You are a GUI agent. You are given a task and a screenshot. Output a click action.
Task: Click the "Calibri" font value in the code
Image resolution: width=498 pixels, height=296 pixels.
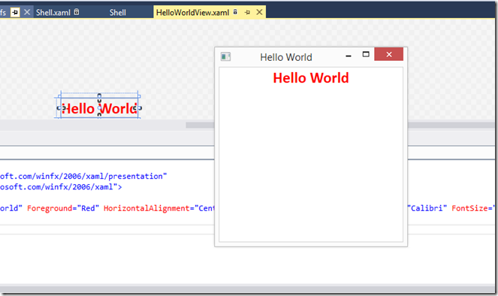point(427,208)
